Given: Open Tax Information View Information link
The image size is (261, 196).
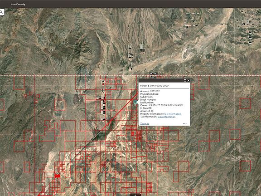Looking at the screenshot, I should click(x=166, y=117).
